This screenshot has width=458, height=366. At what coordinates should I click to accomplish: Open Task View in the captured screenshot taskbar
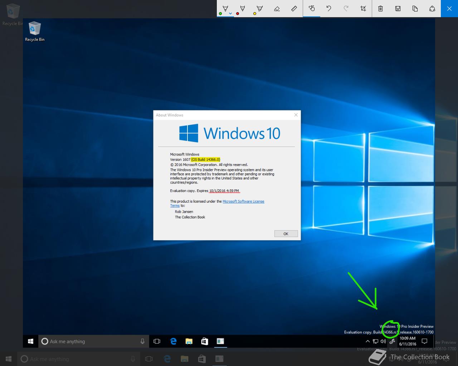point(157,341)
